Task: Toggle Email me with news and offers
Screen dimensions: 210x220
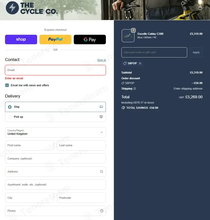Action: coord(7,85)
